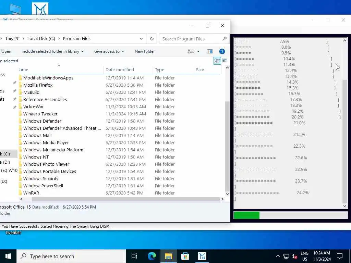Select the Reference Assemblies folder
This screenshot has width=351, height=263.
(x=45, y=99)
